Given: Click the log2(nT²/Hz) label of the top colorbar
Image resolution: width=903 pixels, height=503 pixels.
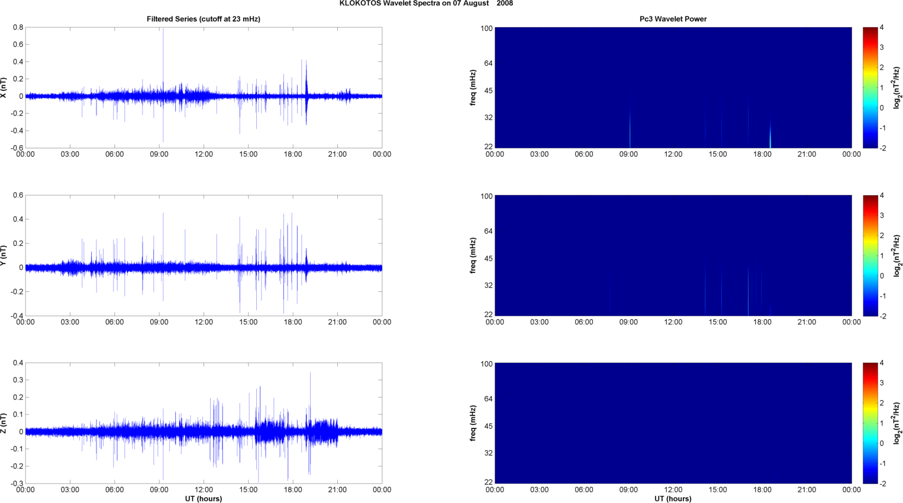Looking at the screenshot, I should coord(897,87).
